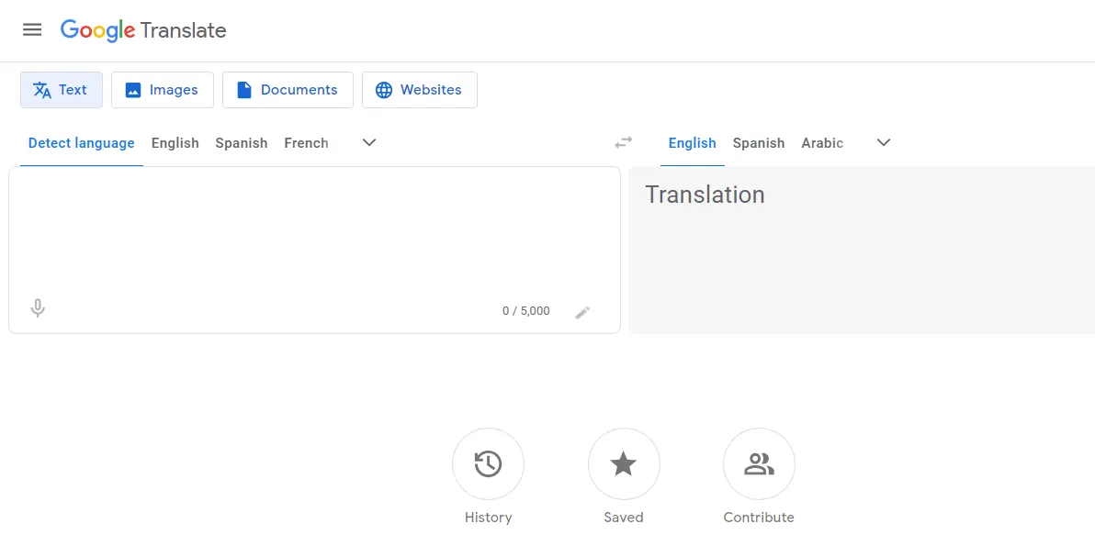Viewport: 1095px width, 546px height.
Task: Click the Google Translate logo
Action: click(143, 29)
